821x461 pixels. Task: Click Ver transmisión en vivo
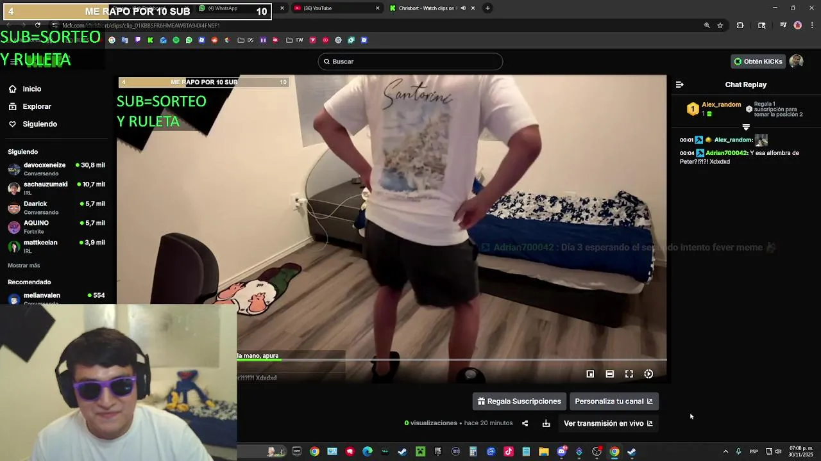click(608, 423)
